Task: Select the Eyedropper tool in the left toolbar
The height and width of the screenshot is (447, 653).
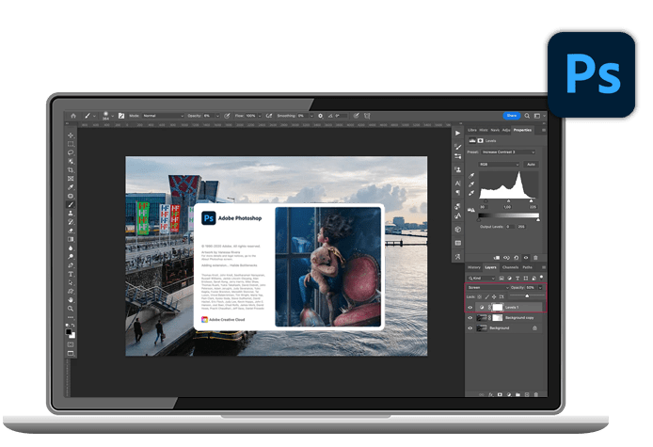Action: (x=71, y=187)
